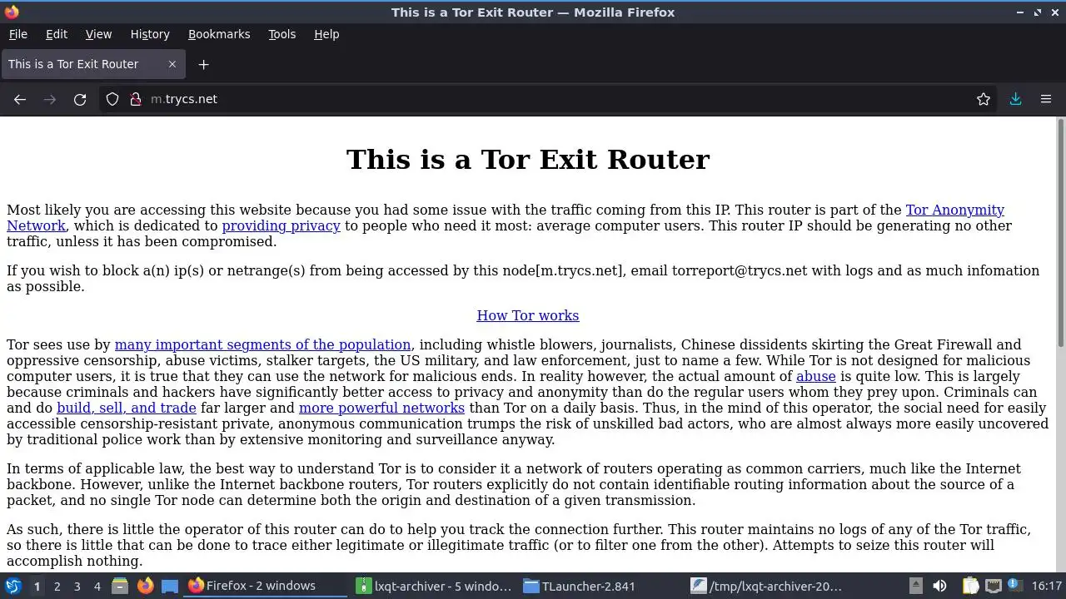Follow the 'abuse' link
This screenshot has height=599, width=1066.
815,376
